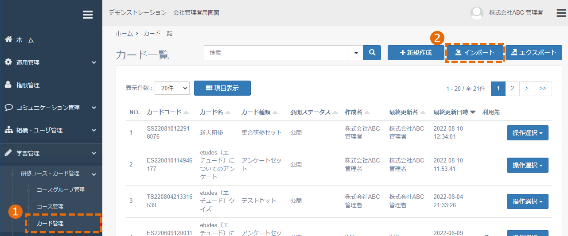Sort by 最終更新日時 descending arrow
This screenshot has width=568, height=236.
tap(473, 112)
